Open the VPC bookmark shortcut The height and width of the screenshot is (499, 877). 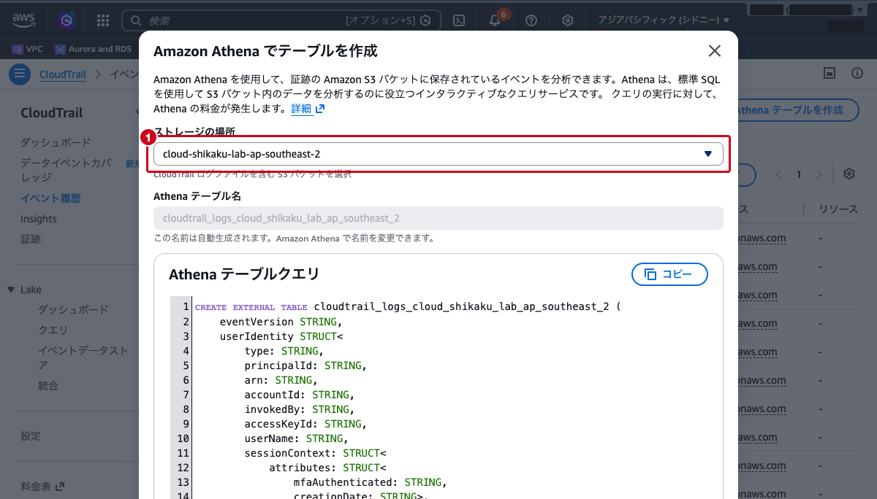click(x=28, y=49)
